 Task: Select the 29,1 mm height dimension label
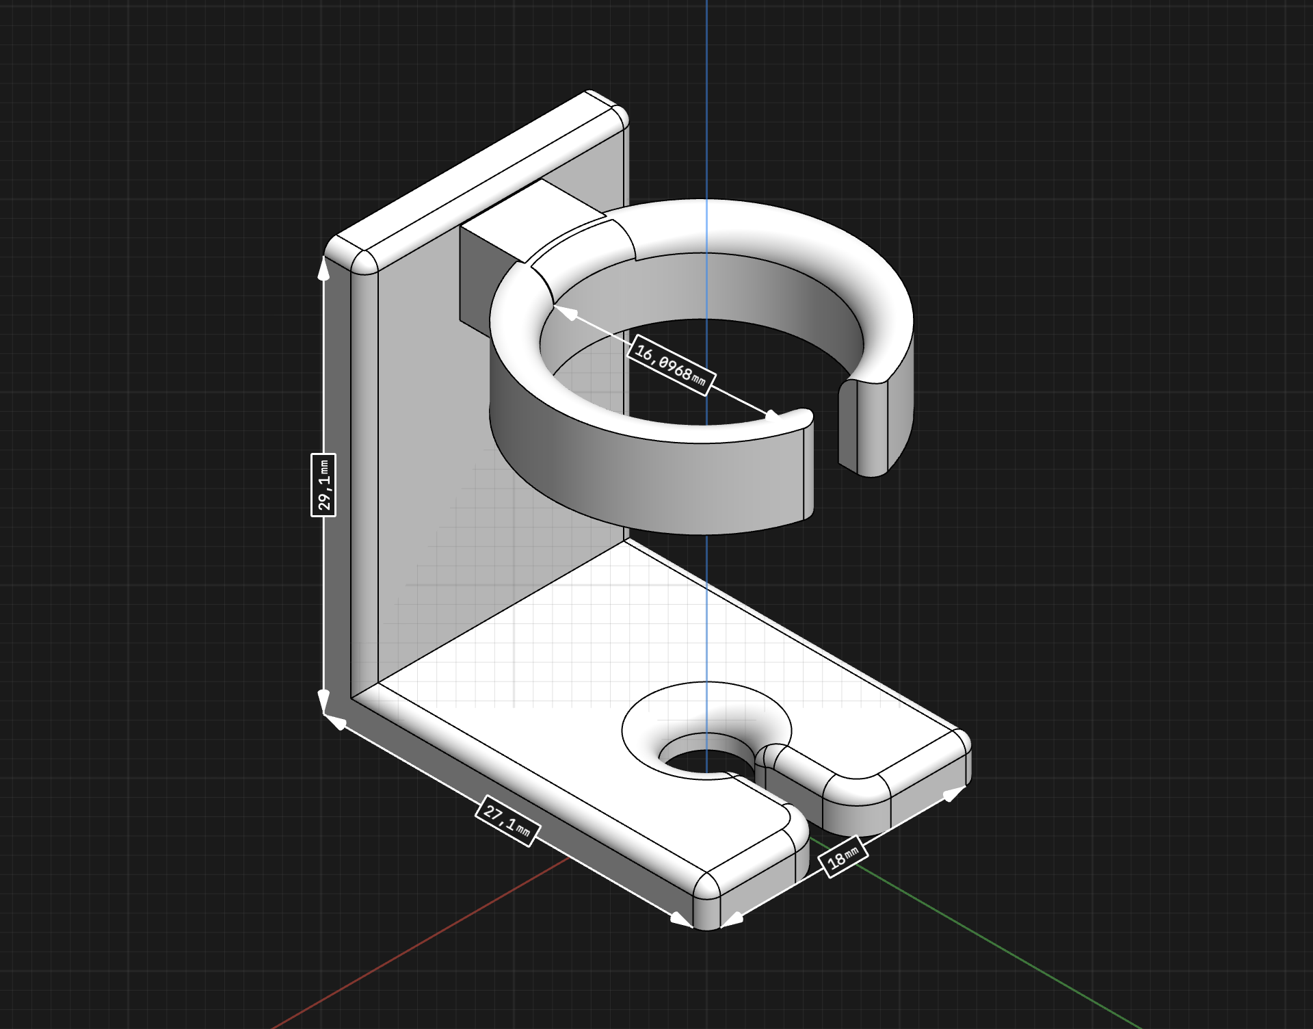pos(323,484)
